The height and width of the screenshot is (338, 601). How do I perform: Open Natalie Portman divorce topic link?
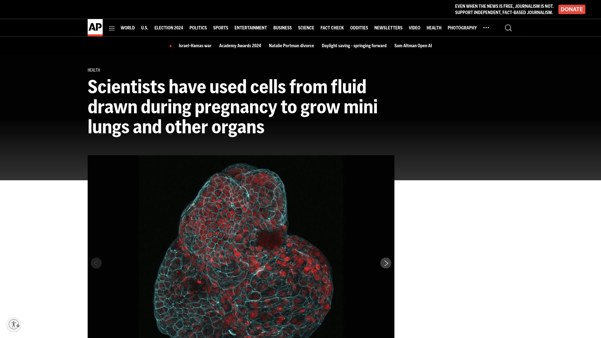tap(291, 46)
